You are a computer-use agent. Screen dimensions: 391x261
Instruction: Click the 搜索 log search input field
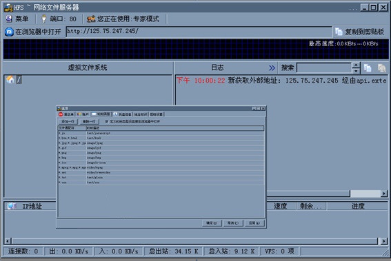(x=323, y=67)
